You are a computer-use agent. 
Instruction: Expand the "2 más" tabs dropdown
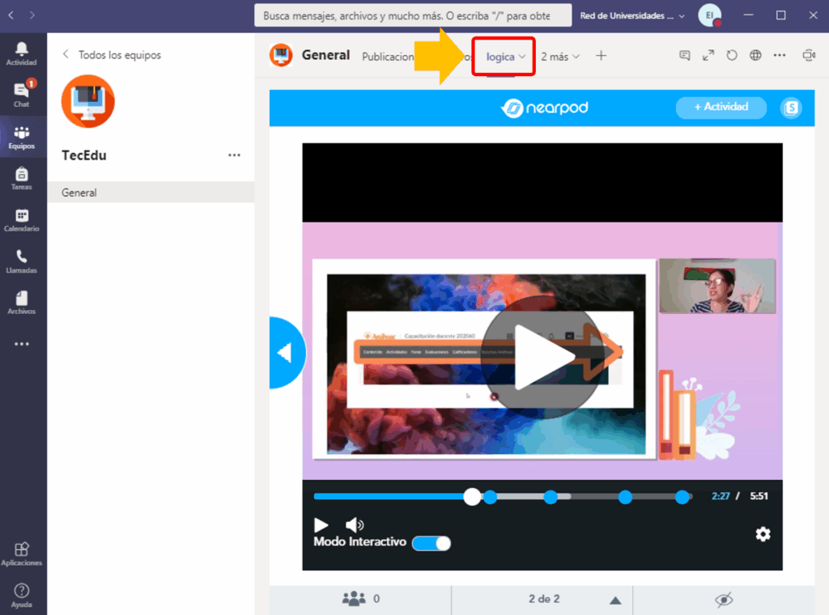(x=560, y=57)
